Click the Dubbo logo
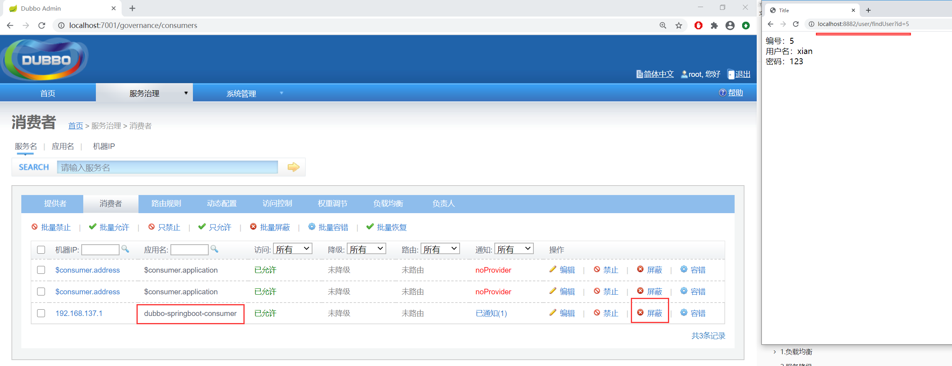 click(x=44, y=59)
